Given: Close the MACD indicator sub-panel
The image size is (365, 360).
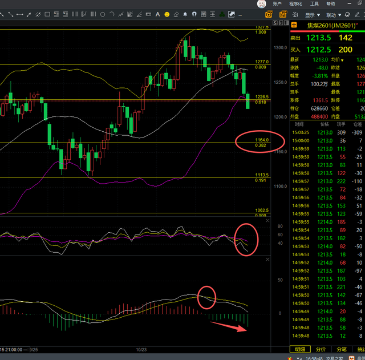Looking at the screenshot, I should click(267, 260).
